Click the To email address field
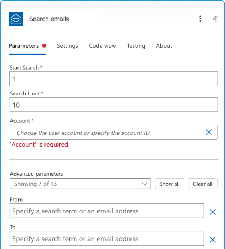225x249 pixels. [107, 239]
